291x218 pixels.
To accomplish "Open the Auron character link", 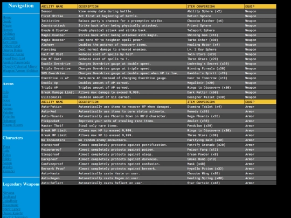I will (x=7, y=163).
